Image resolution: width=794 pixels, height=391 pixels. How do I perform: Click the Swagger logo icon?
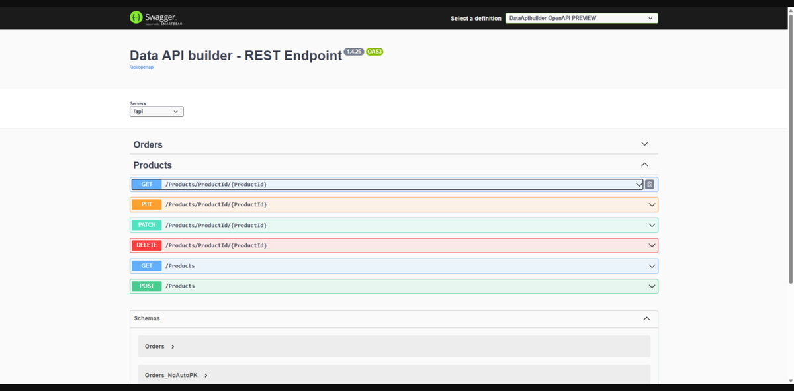(x=136, y=17)
